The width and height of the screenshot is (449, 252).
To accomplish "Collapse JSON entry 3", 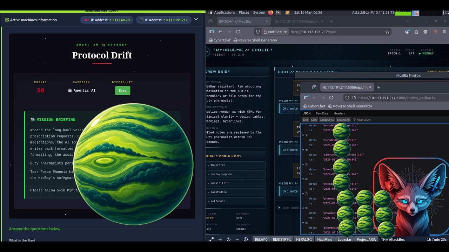I will pos(303,135).
